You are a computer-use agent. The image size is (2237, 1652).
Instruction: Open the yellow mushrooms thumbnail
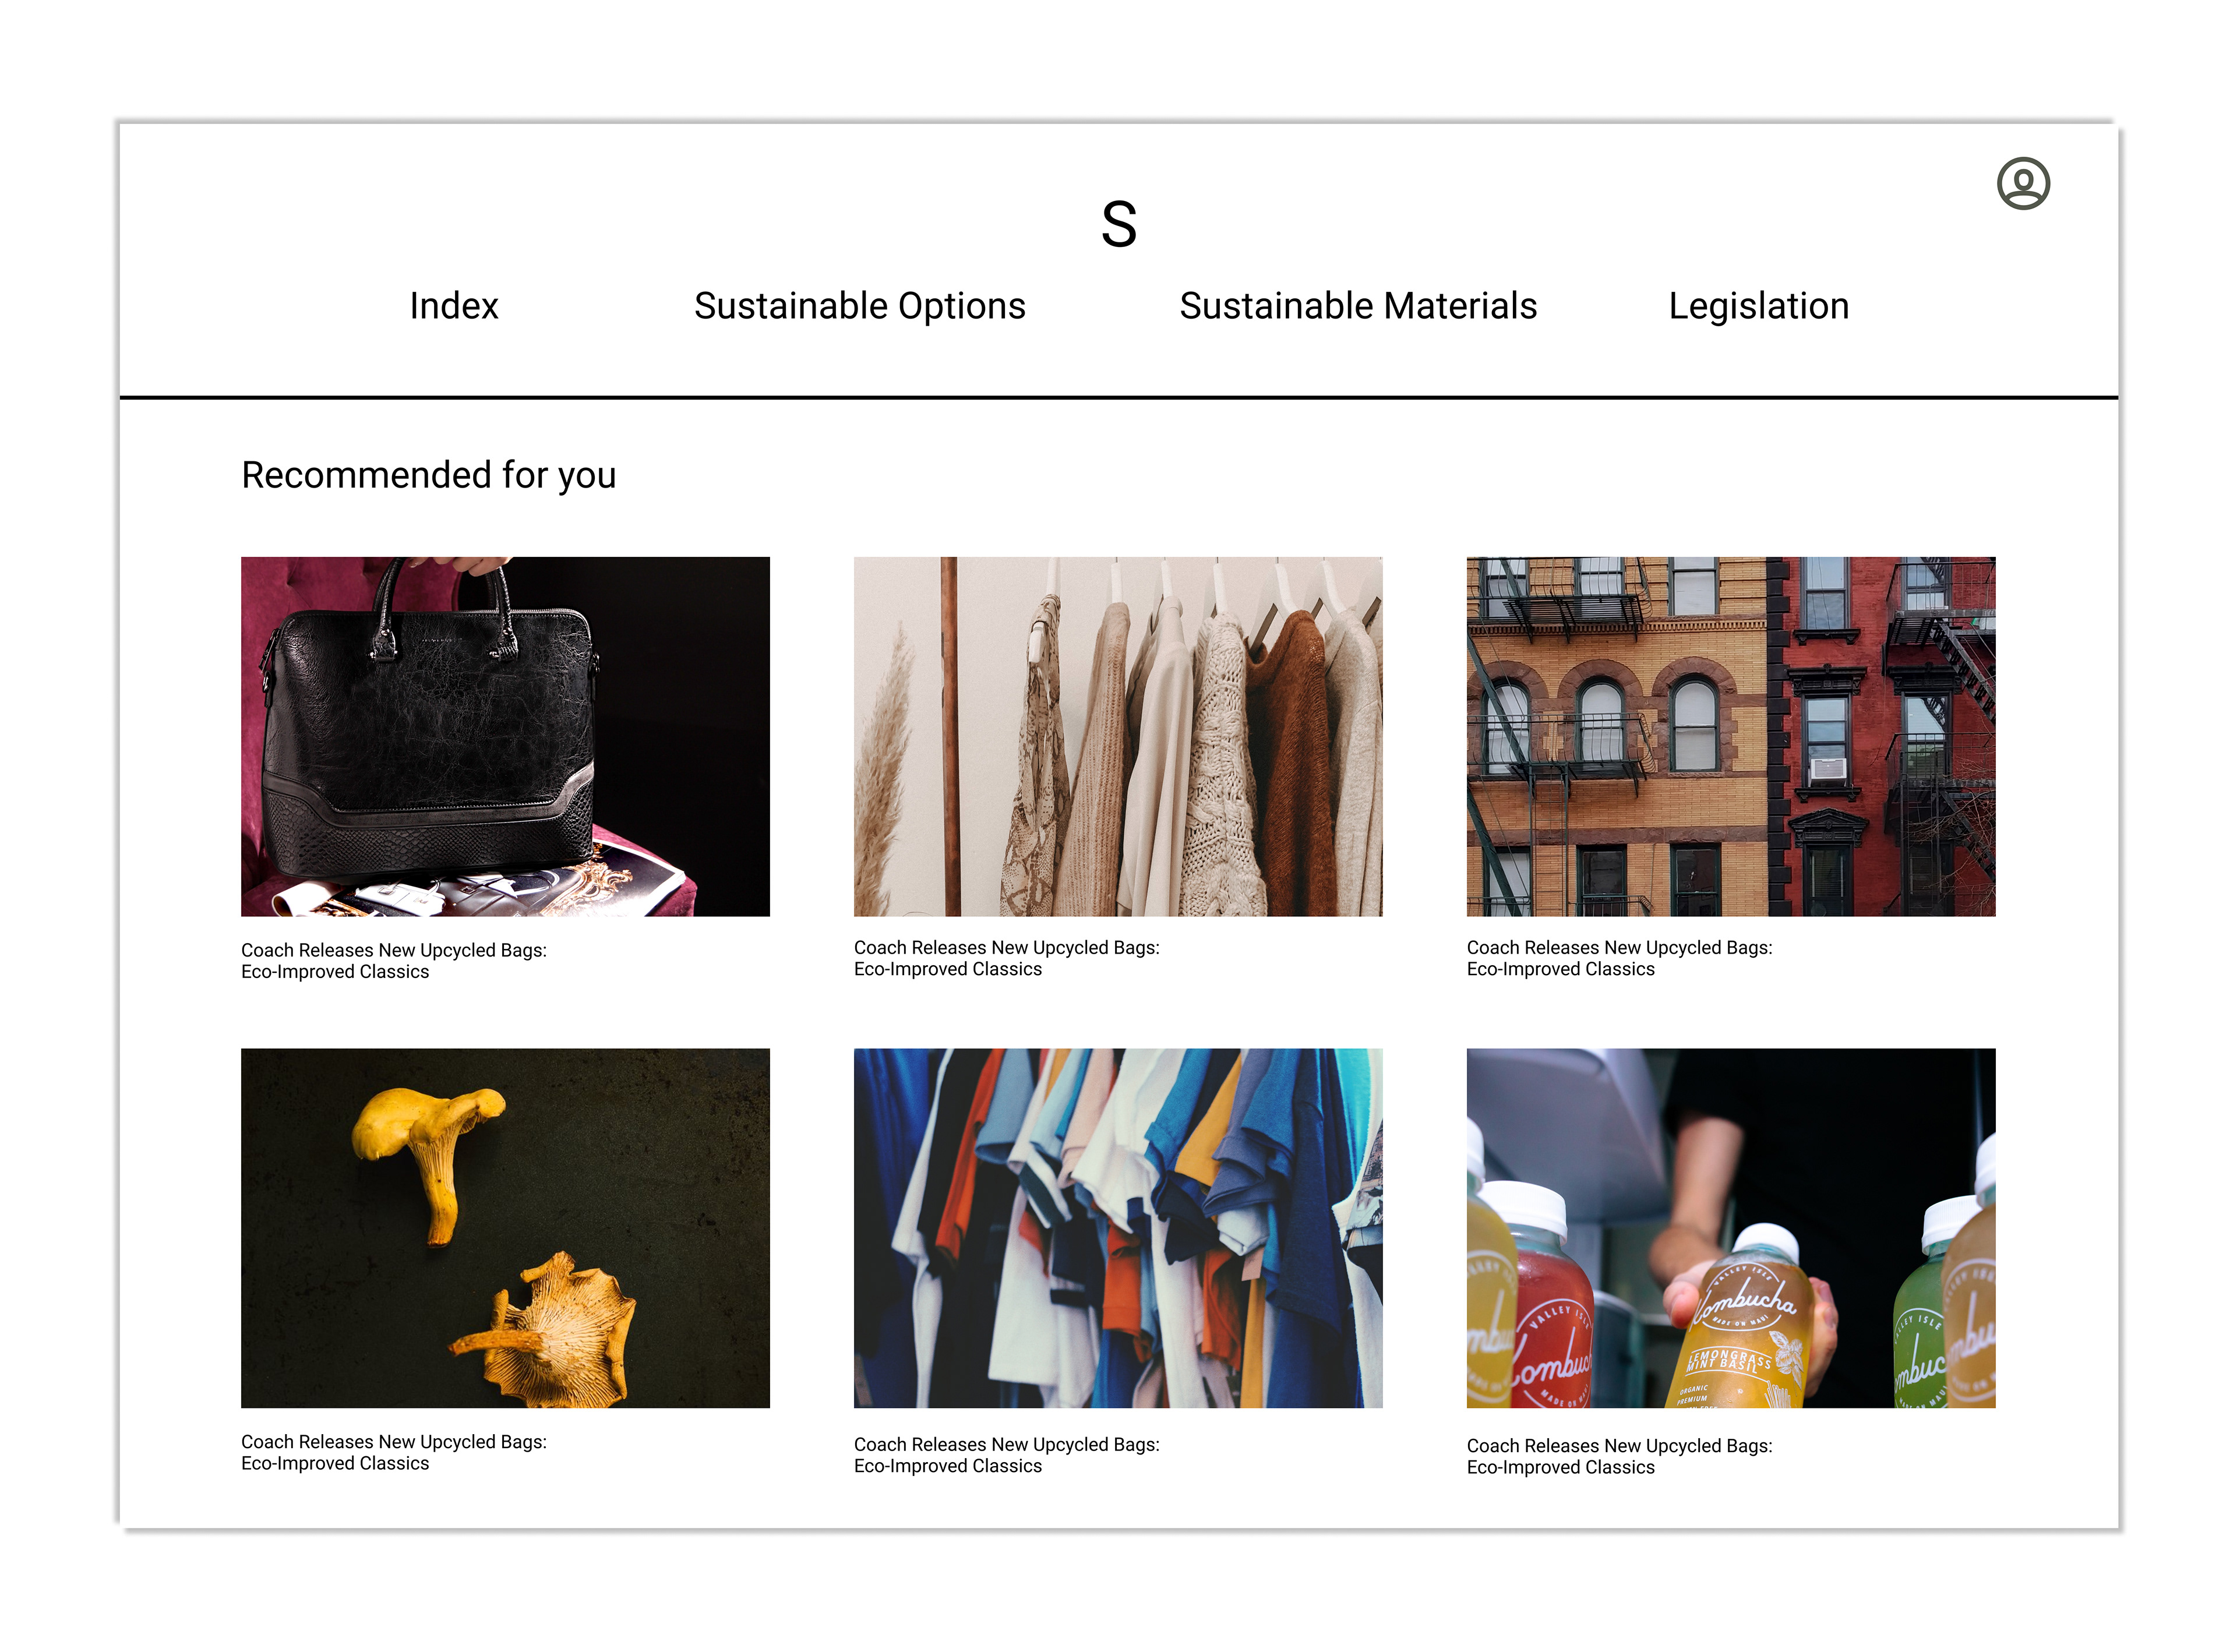tap(505, 1228)
